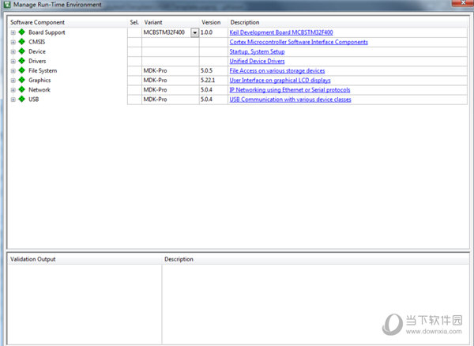The image size is (474, 346).
Task: Open IP Networking using Ethernet link
Action: (x=290, y=90)
